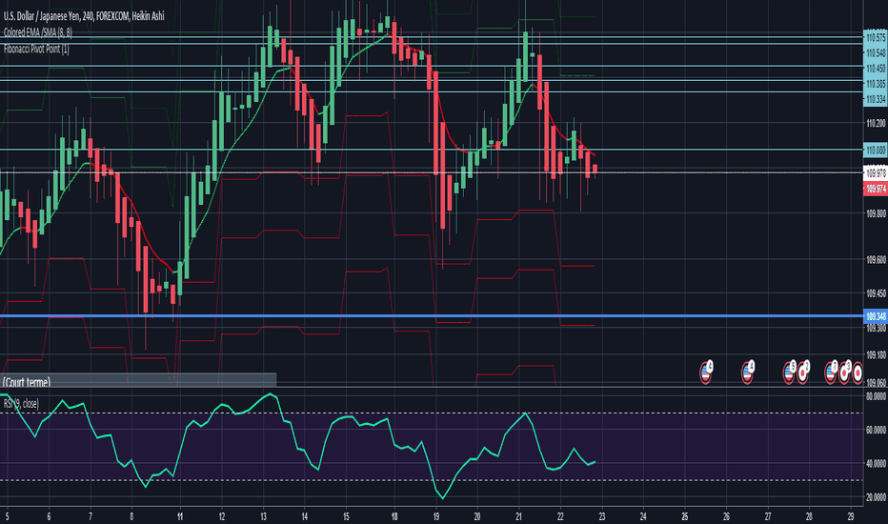Select the RSI (9, close) indicator legend

click(21, 403)
